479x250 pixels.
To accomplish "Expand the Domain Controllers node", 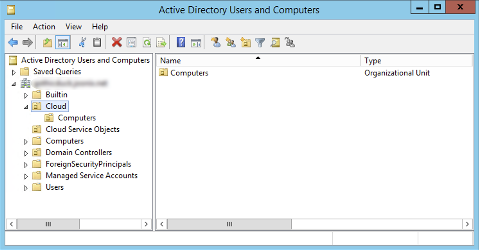I will tap(26, 153).
